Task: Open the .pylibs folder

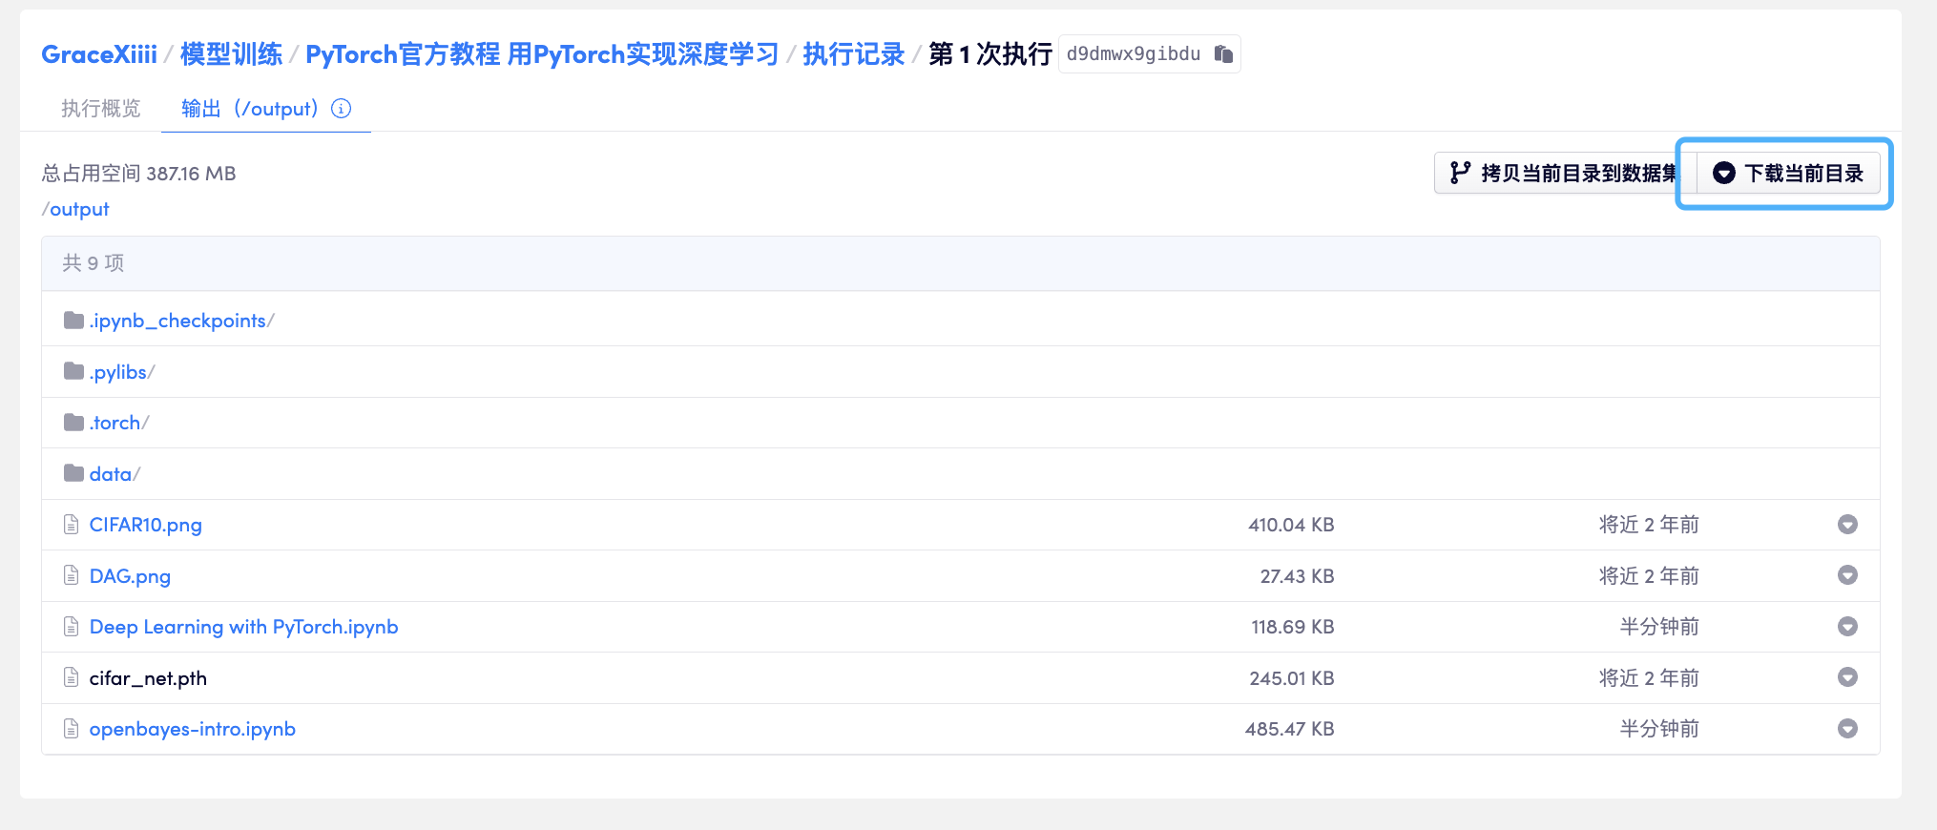Action: coord(118,372)
